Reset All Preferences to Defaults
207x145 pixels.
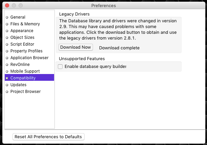tap(48, 137)
